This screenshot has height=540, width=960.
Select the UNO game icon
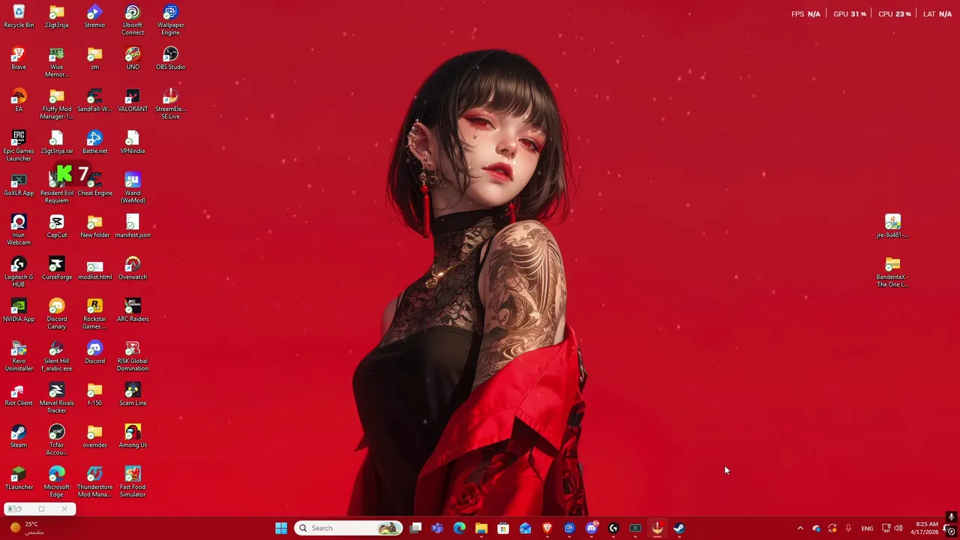click(x=133, y=58)
